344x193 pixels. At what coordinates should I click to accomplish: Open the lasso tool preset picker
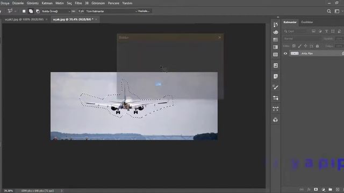(x=12, y=11)
